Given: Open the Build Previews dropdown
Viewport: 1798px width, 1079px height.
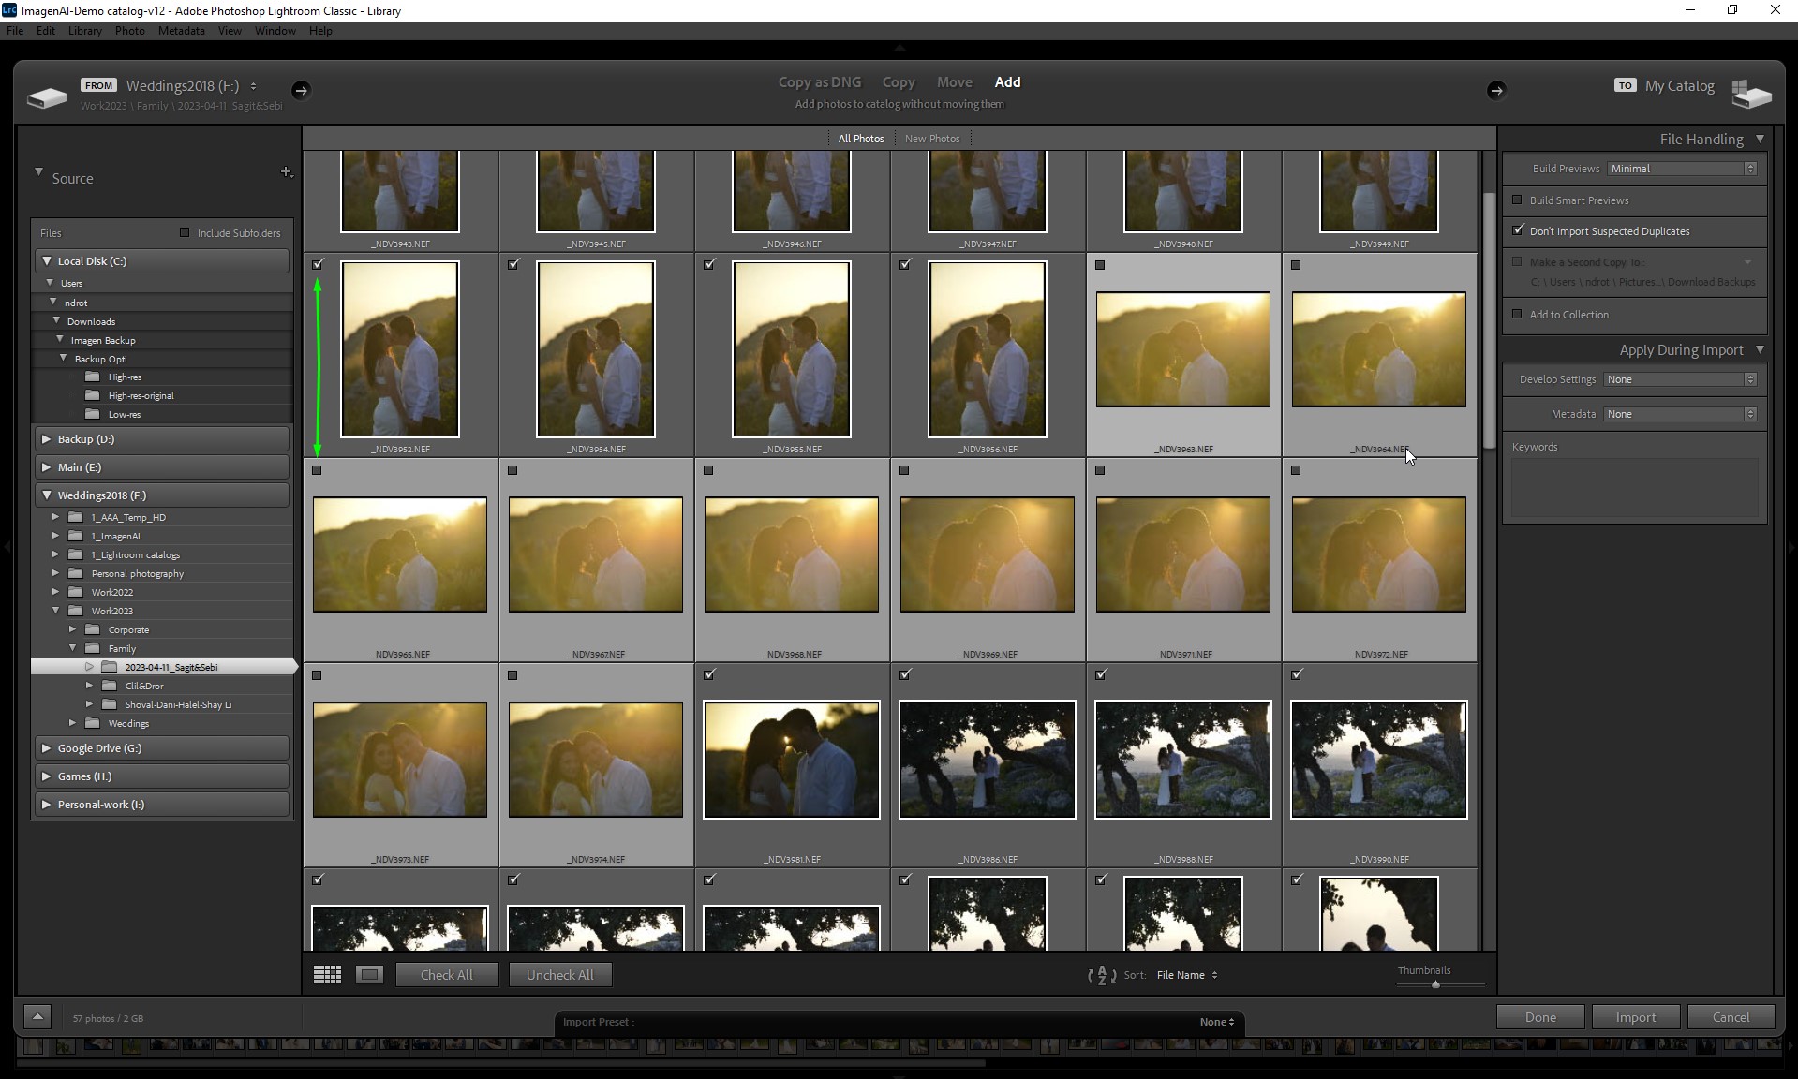Looking at the screenshot, I should pos(1681,169).
